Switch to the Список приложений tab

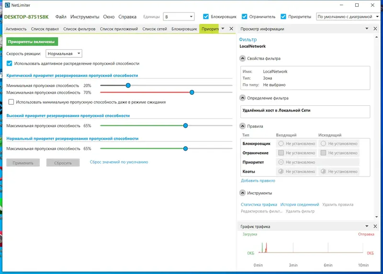pos(119,29)
